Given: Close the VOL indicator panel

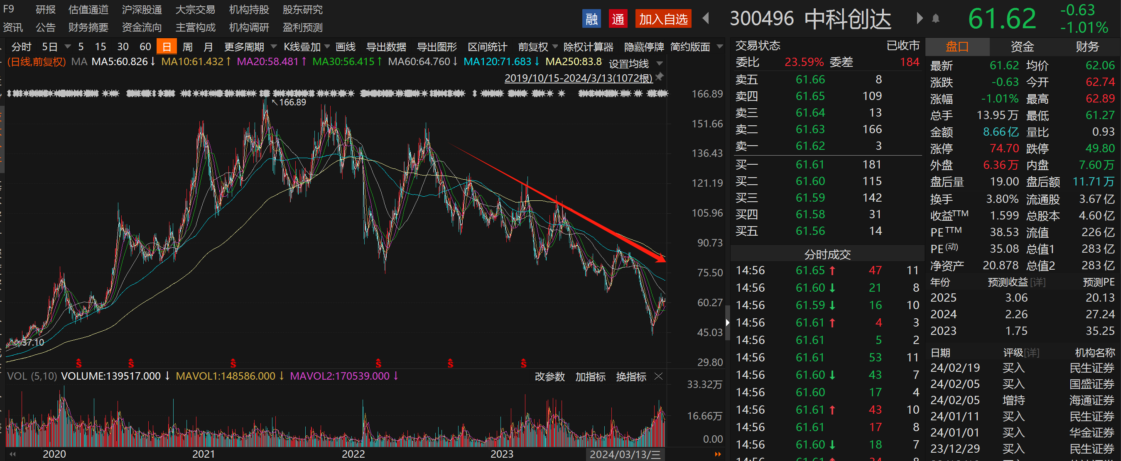Looking at the screenshot, I should [659, 376].
